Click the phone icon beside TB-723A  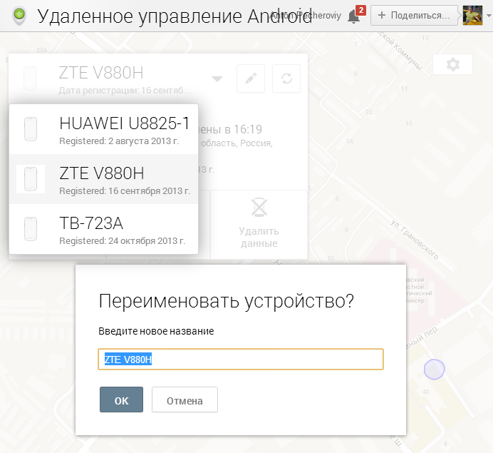31,229
